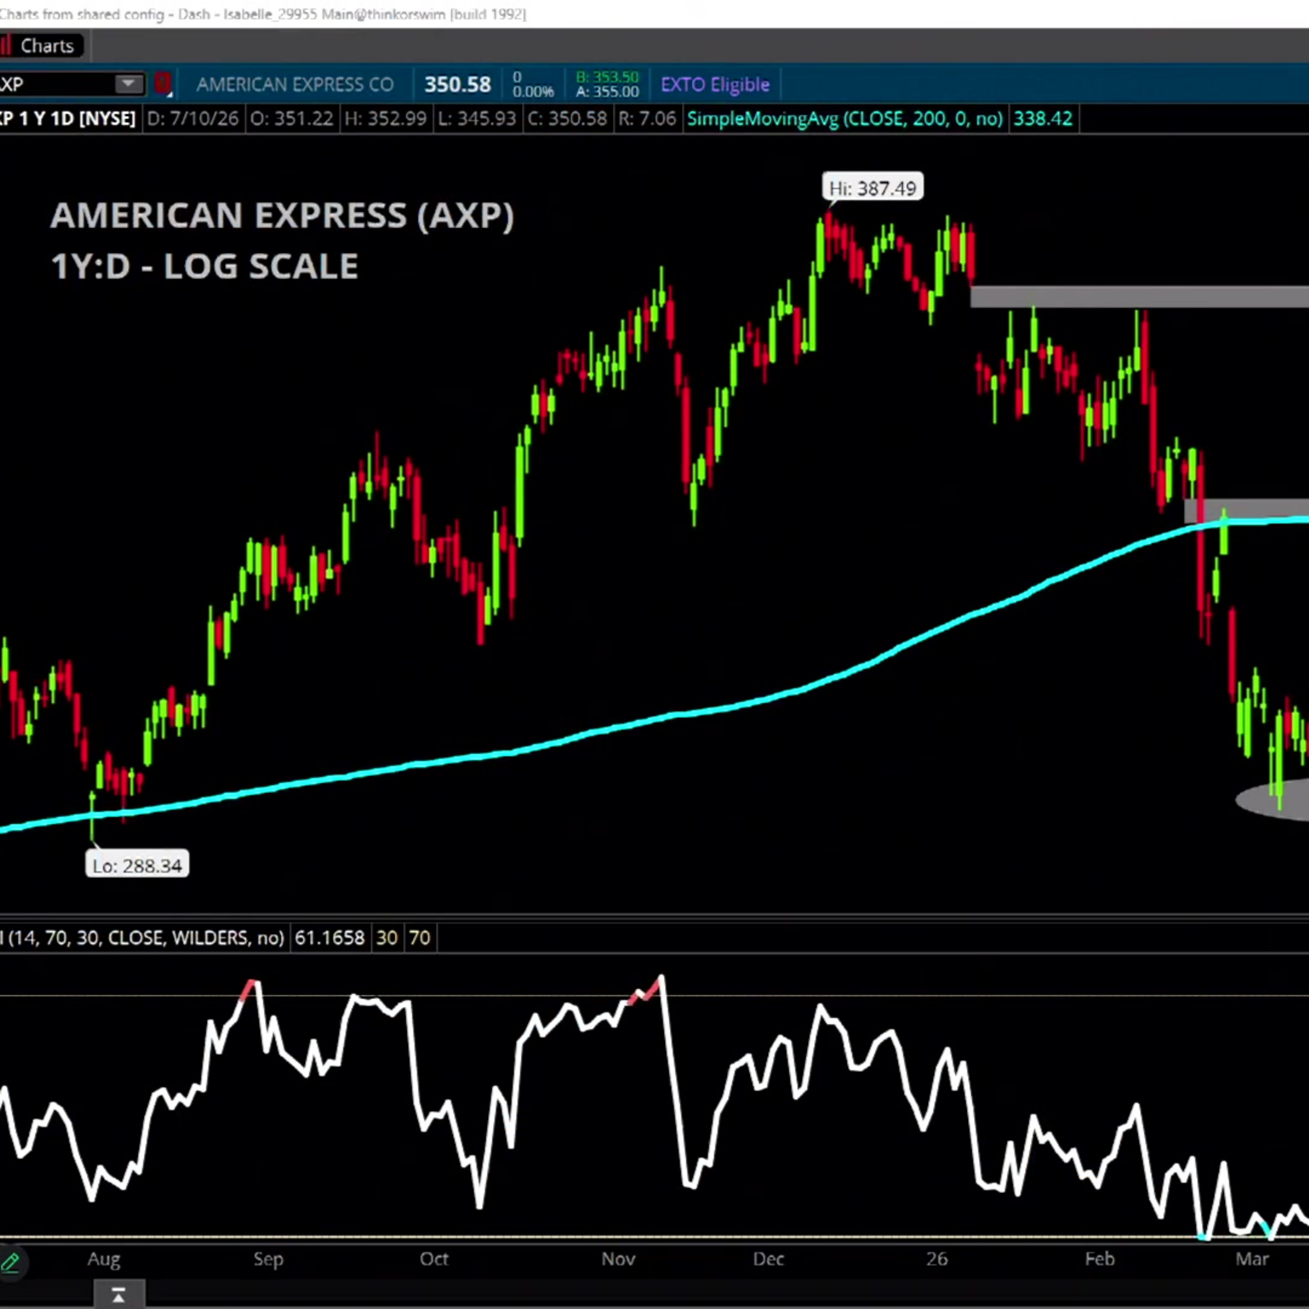Select the Hi: 387.49 price bubble
1309x1309 pixels.
(873, 188)
